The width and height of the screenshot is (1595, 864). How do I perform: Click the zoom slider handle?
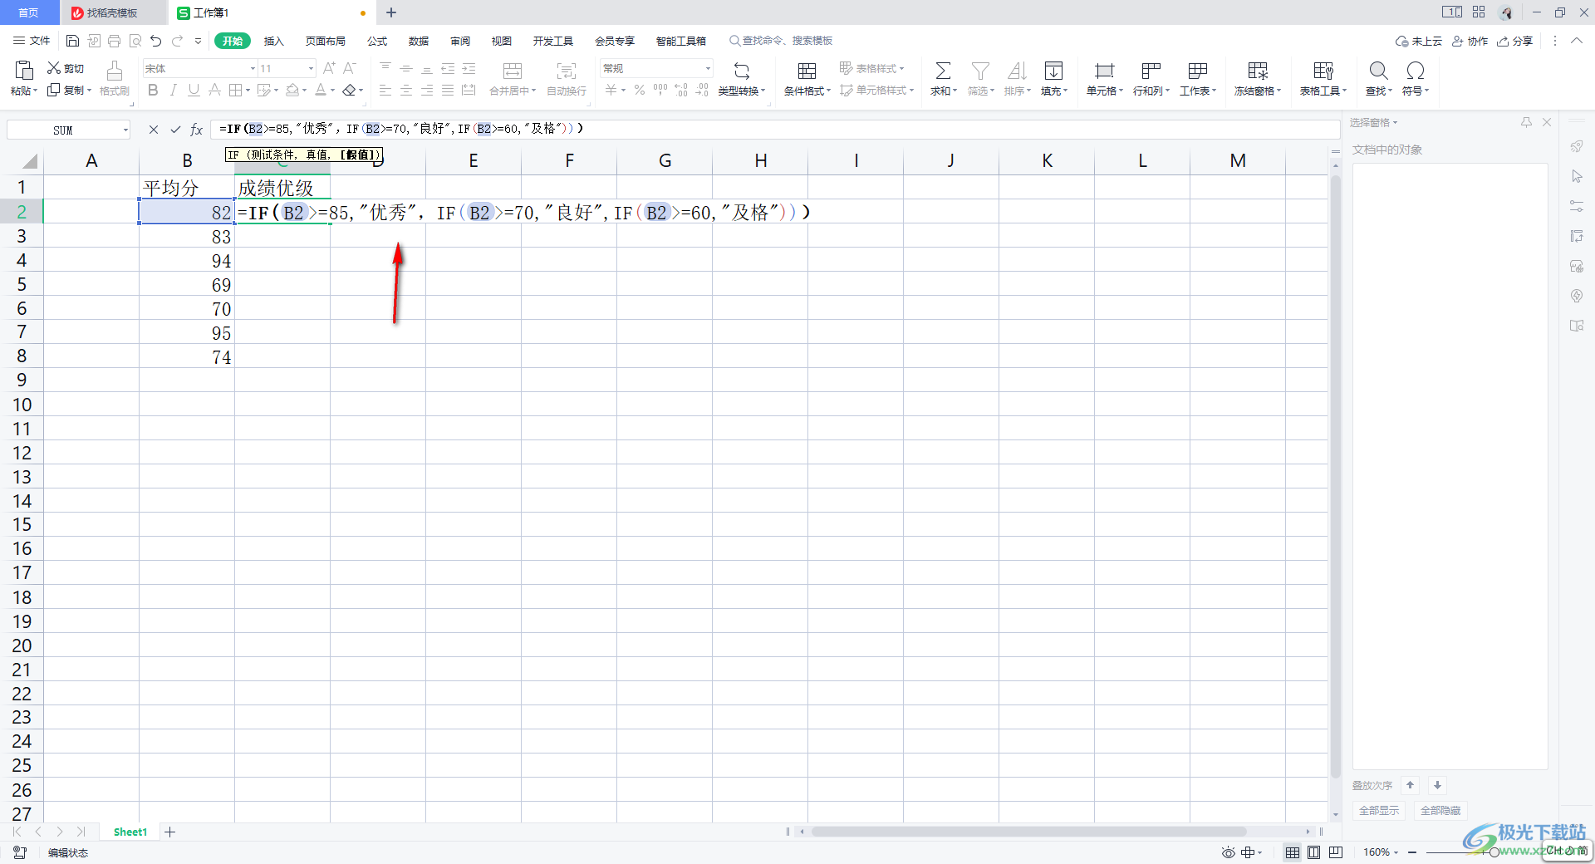click(x=1494, y=852)
